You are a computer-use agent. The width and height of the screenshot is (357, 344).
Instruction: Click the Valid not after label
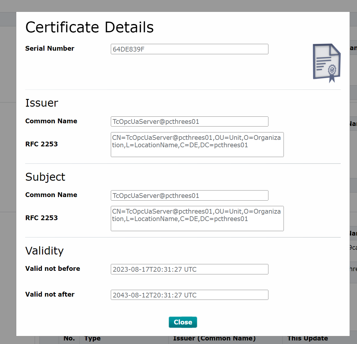coord(50,294)
